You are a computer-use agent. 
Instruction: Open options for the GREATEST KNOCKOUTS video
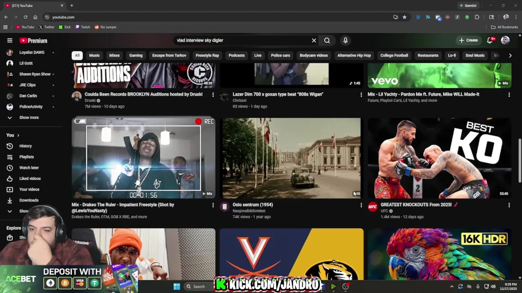509,205
